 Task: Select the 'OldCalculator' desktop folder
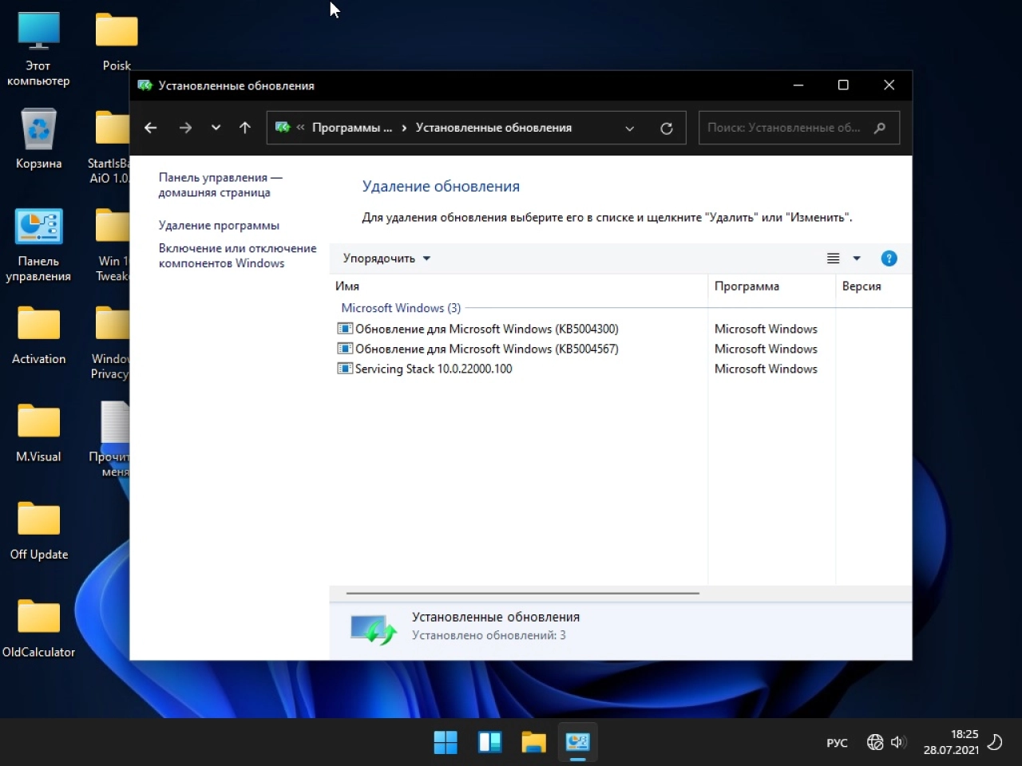point(38,629)
